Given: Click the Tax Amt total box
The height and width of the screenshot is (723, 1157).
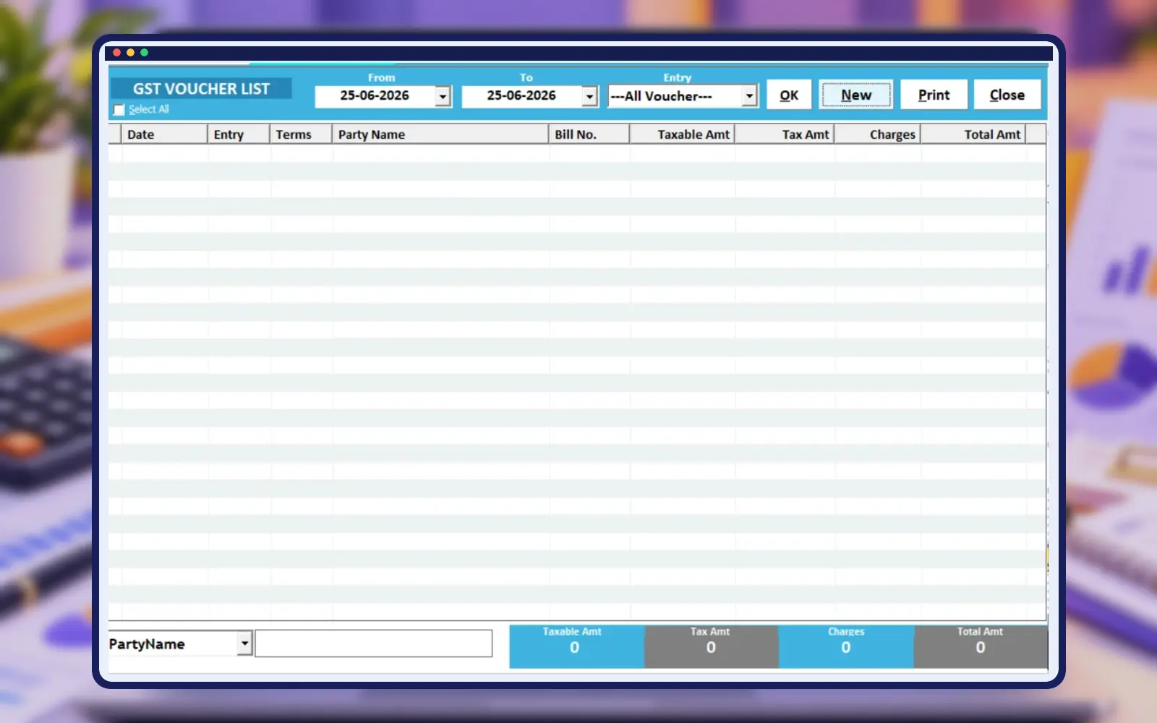Looking at the screenshot, I should pos(711,646).
